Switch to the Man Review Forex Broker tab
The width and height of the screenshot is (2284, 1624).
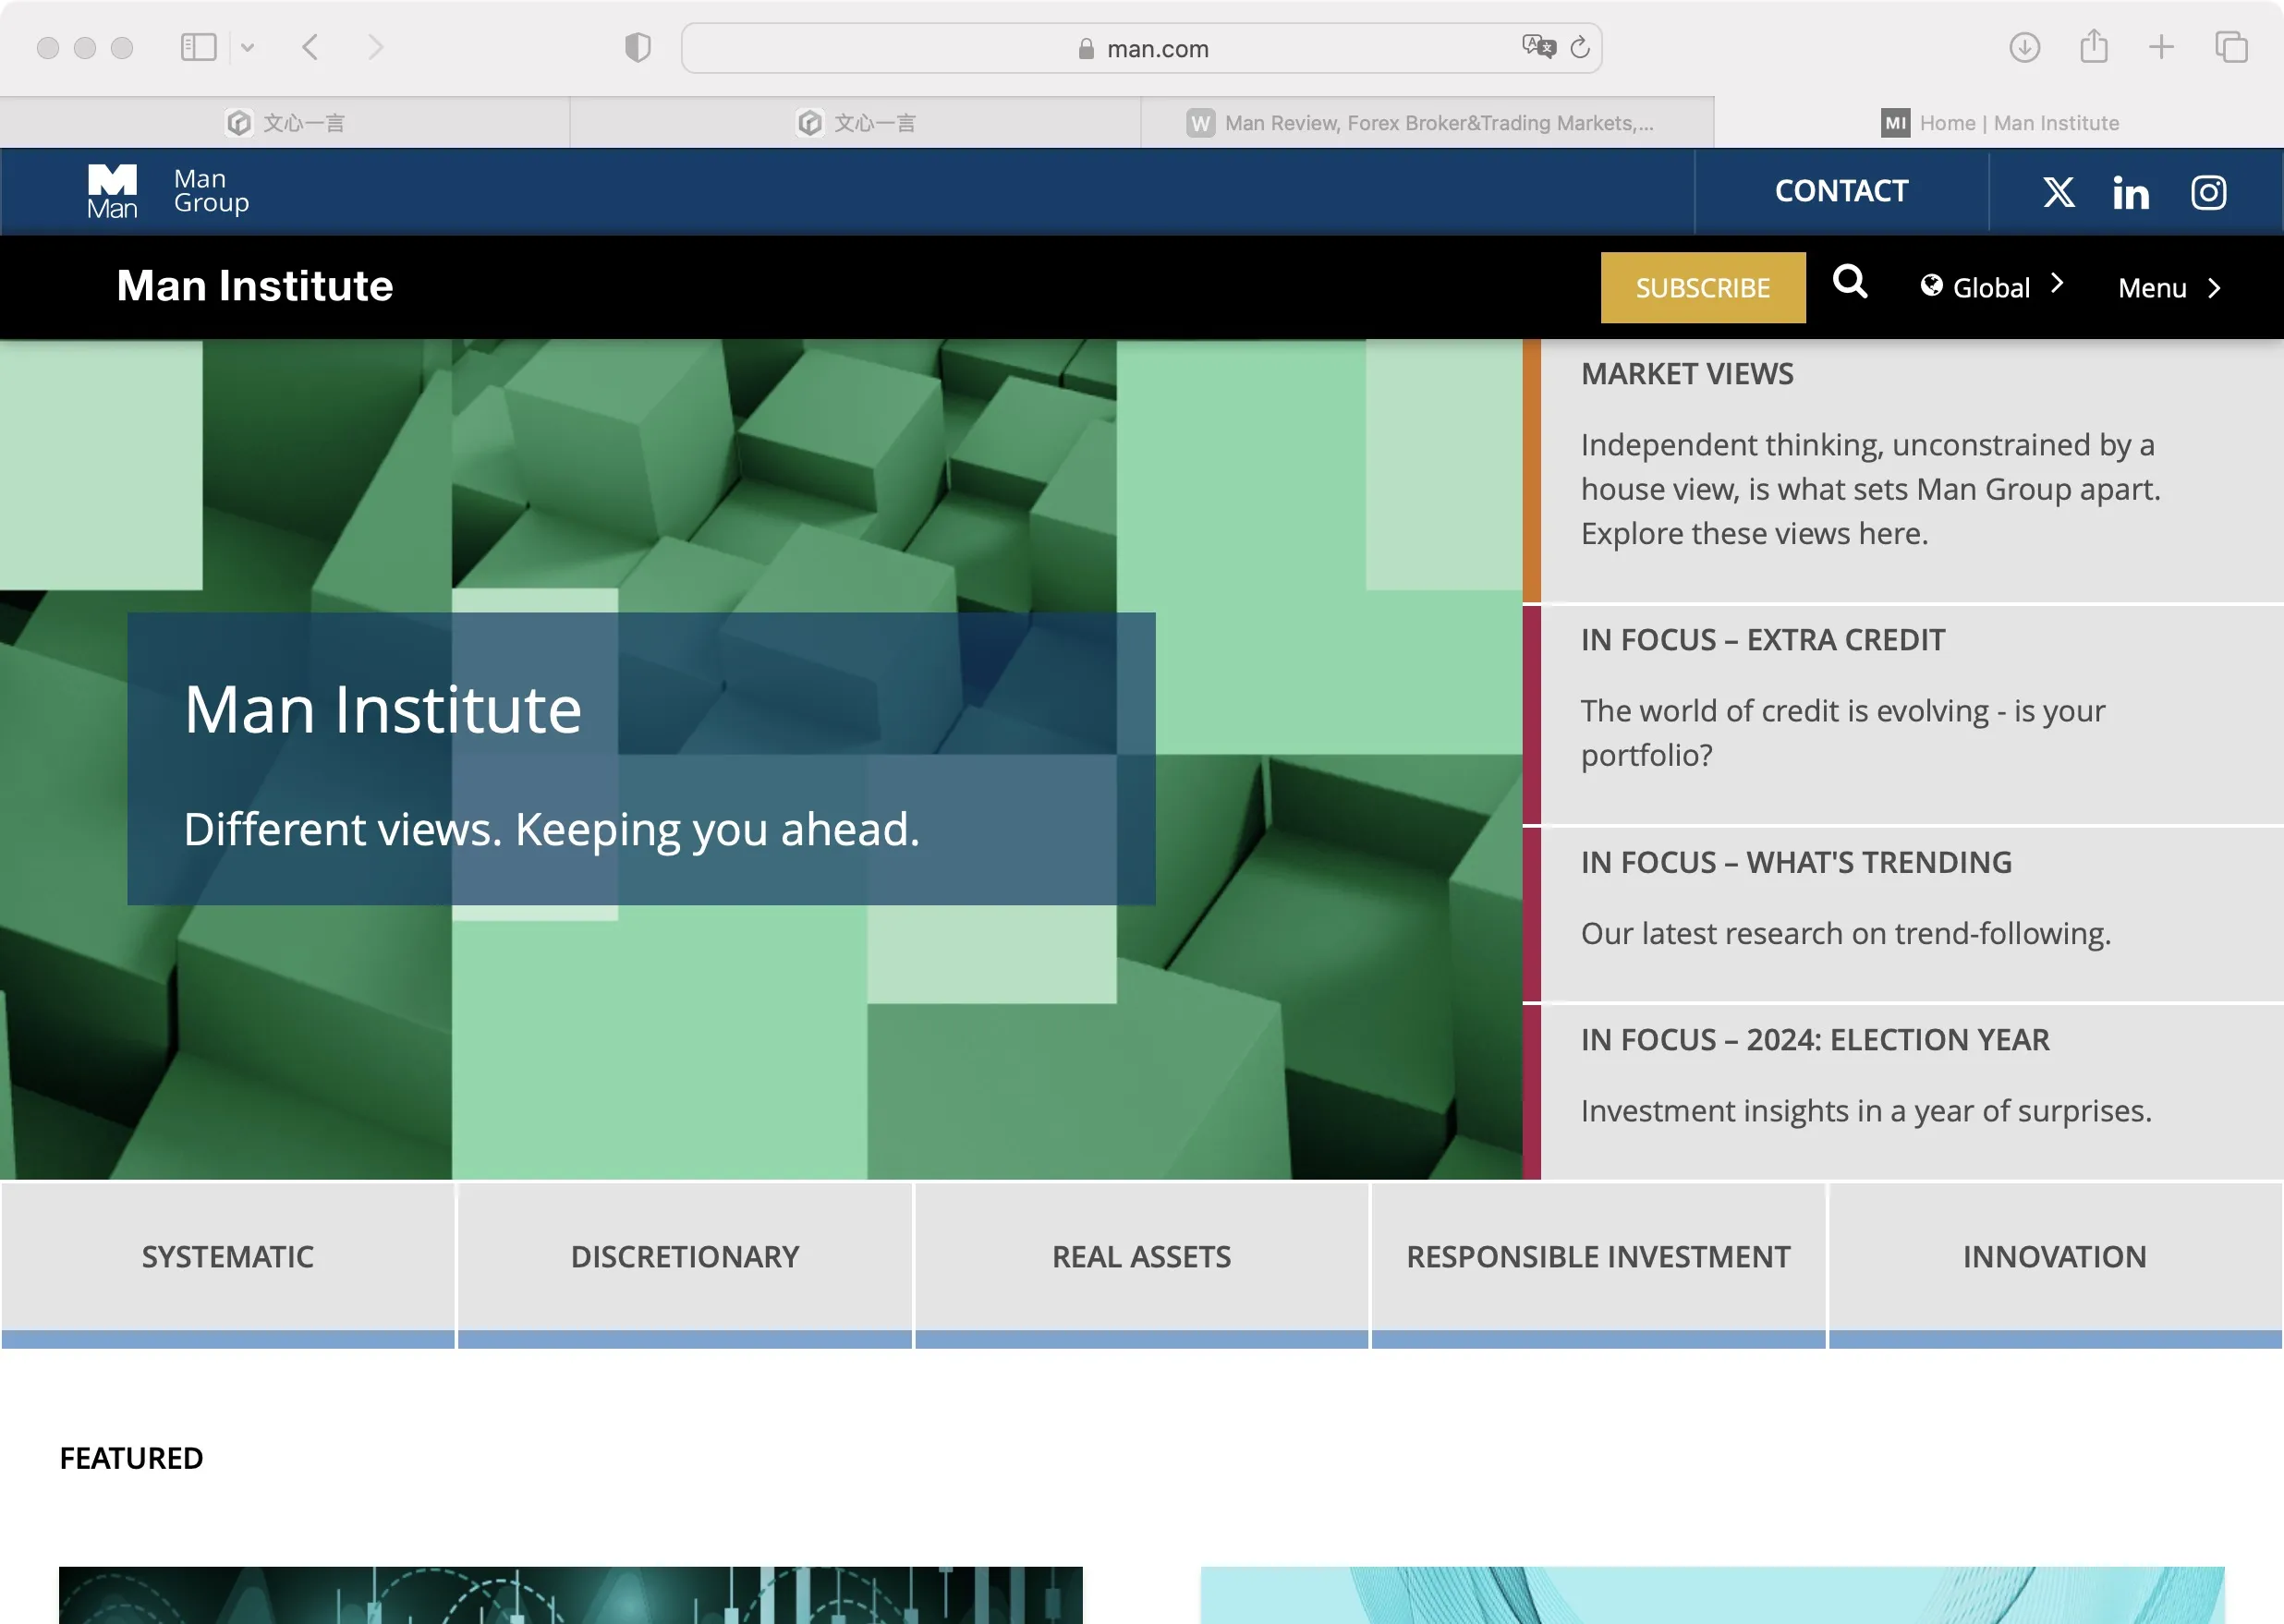[x=1427, y=123]
